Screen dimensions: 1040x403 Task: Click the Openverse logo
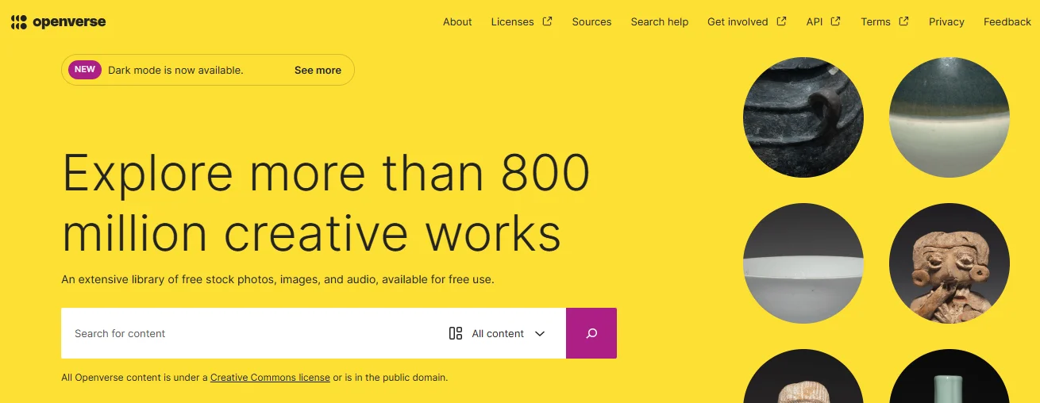point(59,21)
